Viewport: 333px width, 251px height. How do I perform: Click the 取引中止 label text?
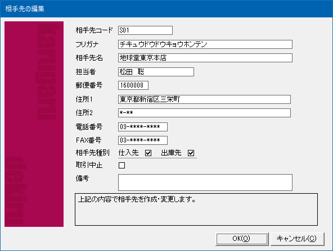89,165
